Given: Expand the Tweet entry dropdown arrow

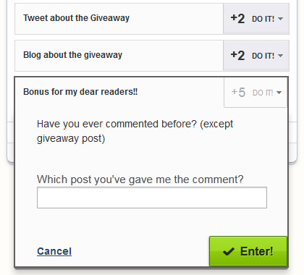Looking at the screenshot, I should [x=280, y=19].
